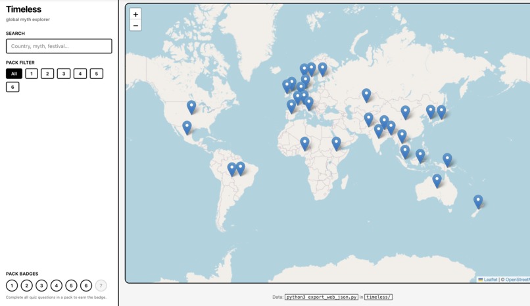Viewport: 530px width, 306px height.
Task: Filter map by pack 1
Action: pyautogui.click(x=32, y=74)
